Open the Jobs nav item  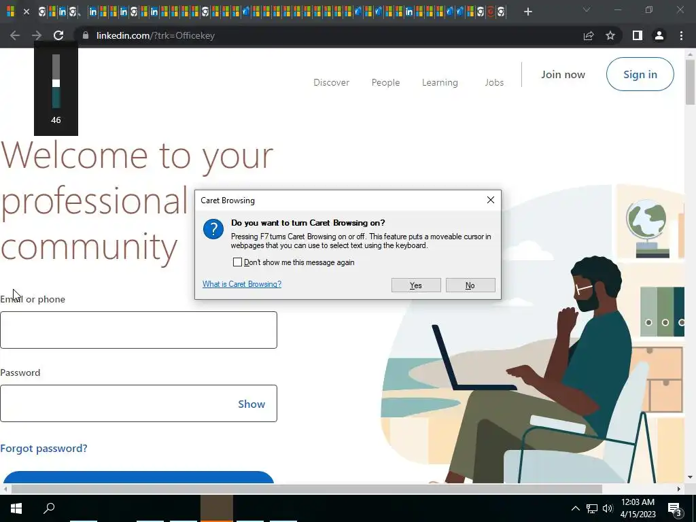(x=494, y=82)
